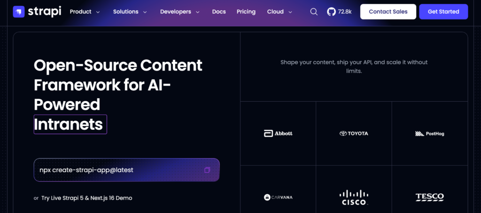Click the Contact Sales button
Image resolution: width=481 pixels, height=213 pixels.
click(388, 12)
